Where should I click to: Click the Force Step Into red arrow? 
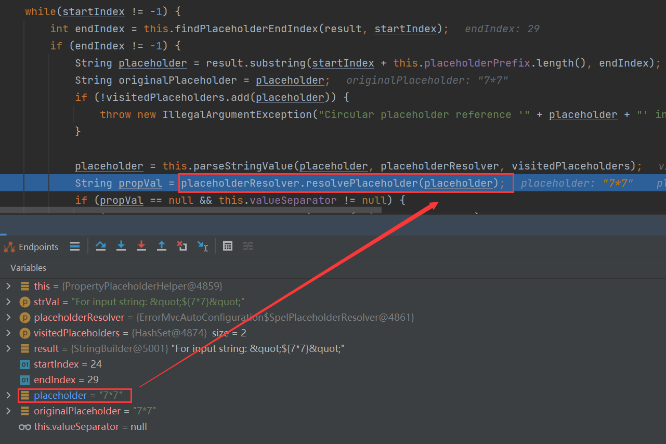click(x=141, y=246)
